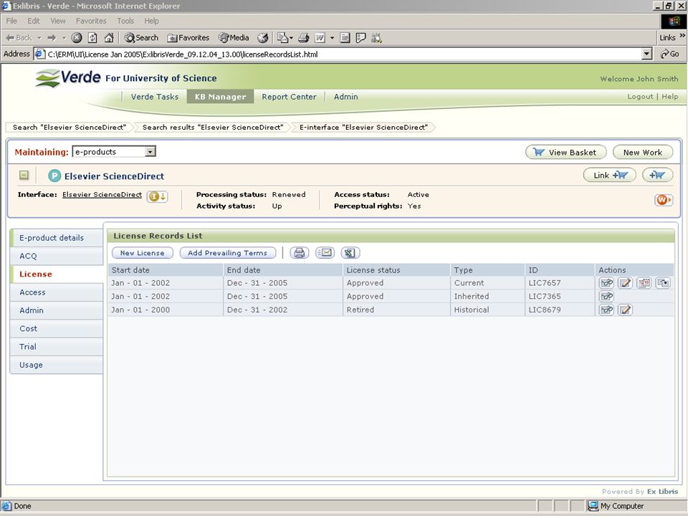Viewport: 688px width, 516px height.
Task: Open the Edit with Word dropdown arrow
Action: (x=332, y=38)
